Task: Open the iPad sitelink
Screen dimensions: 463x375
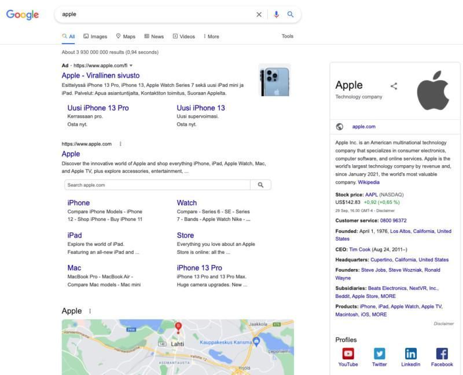Action: coord(75,235)
